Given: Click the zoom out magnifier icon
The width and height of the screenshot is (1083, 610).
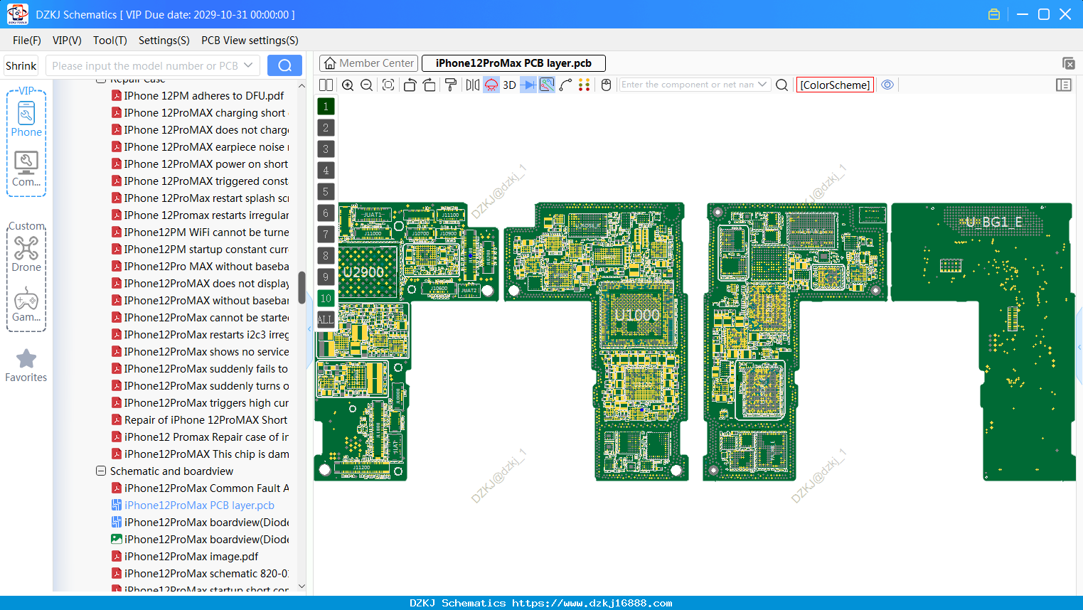Looking at the screenshot, I should tap(366, 85).
